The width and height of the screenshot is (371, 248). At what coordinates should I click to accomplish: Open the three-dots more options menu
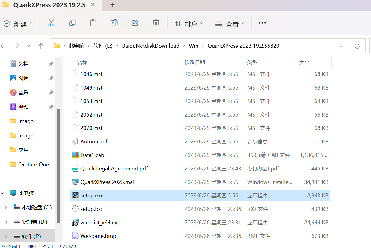[262, 23]
